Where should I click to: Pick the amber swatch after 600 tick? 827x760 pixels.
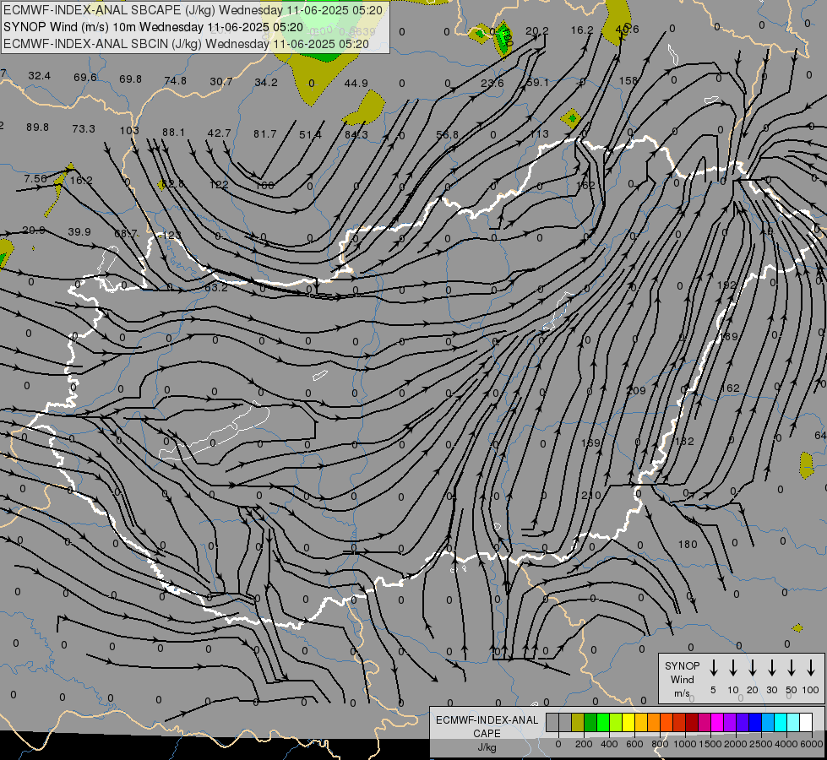point(641,723)
